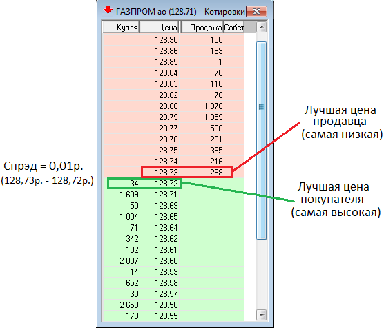Click the Купля column header
This screenshot has width=384, height=328.
(122, 28)
